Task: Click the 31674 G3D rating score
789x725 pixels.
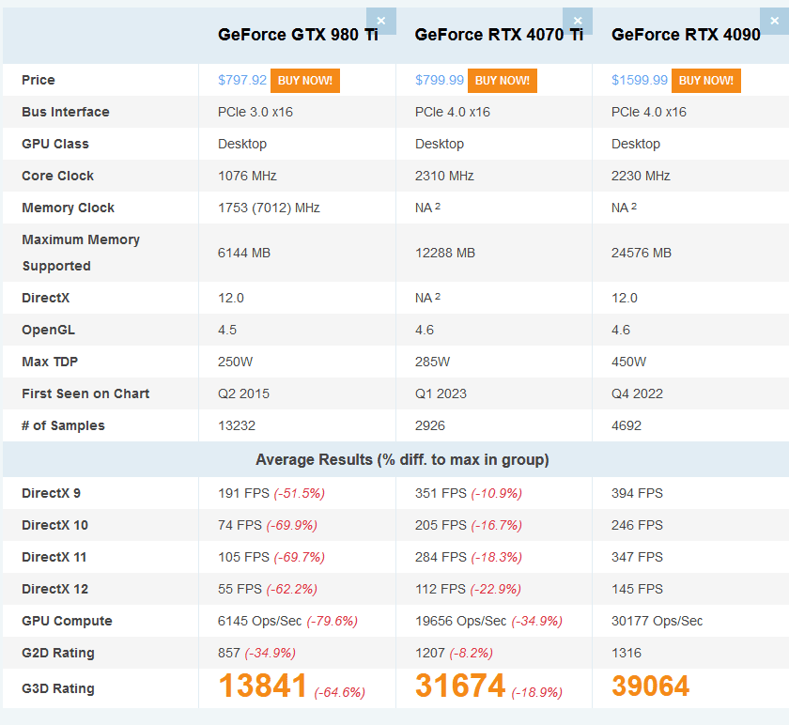Action: [x=460, y=686]
